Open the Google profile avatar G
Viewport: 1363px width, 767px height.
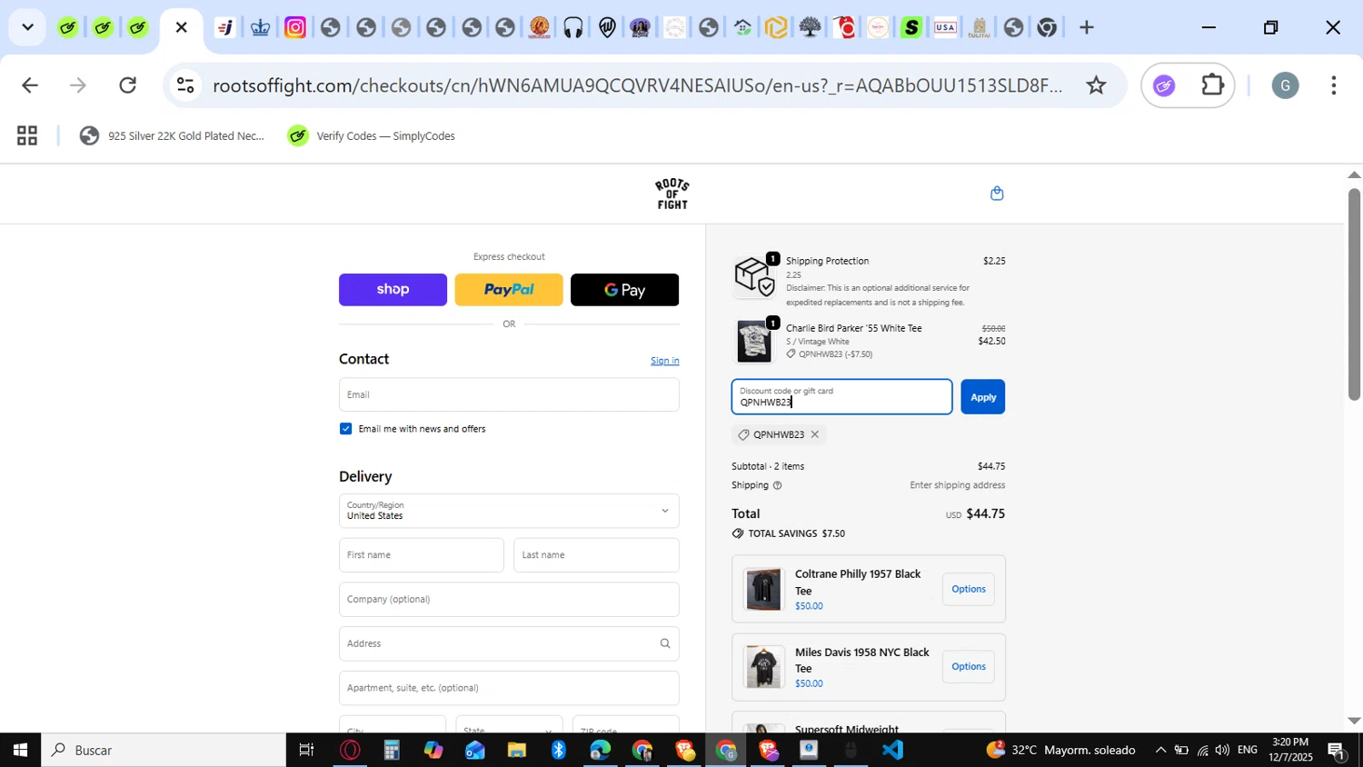1284,85
